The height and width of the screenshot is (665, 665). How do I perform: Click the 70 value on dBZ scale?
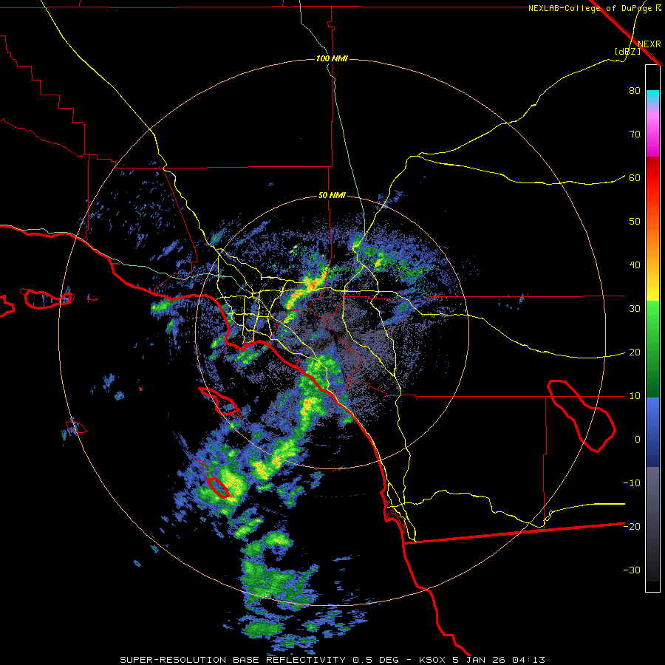tap(635, 134)
